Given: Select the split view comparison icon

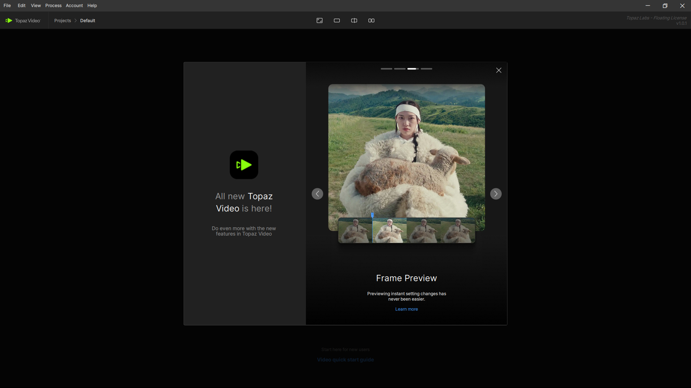Looking at the screenshot, I should click(354, 20).
